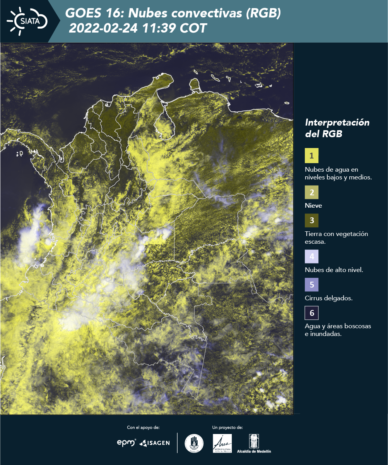
Task: Select "Nubes de agua en niveles bajos y medios."
Action: point(338,174)
